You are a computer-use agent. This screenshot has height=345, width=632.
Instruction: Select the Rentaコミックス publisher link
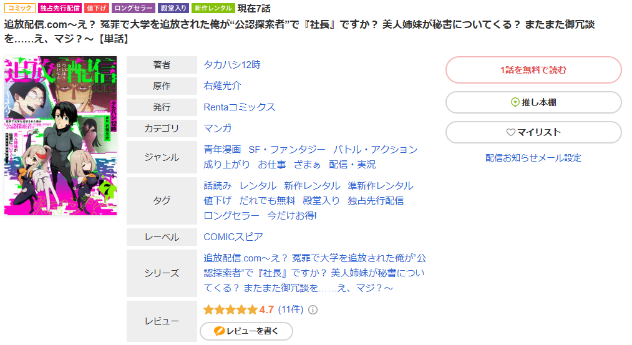pos(240,107)
